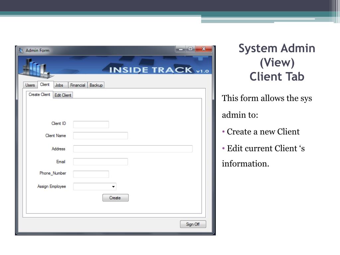Image resolution: width=340 pixels, height=255 pixels.
Task: Click the 'Client Name' label
Action: [55, 135]
